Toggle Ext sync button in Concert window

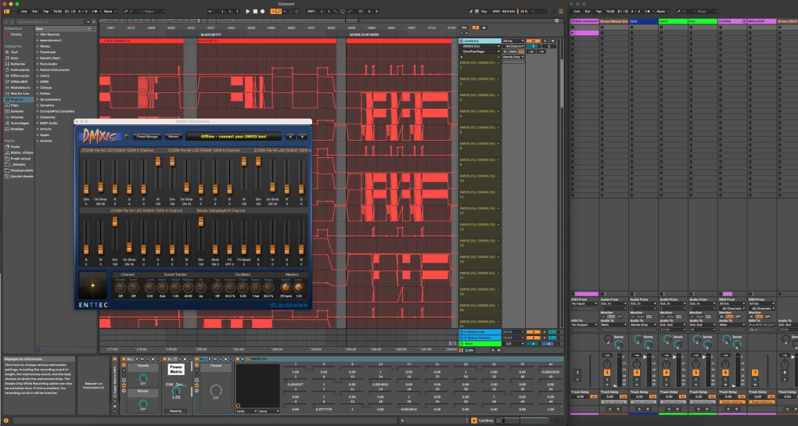tap(34, 11)
